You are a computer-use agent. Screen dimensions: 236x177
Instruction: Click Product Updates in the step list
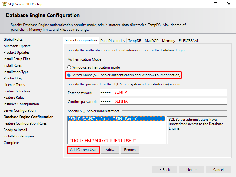(x=16, y=52)
